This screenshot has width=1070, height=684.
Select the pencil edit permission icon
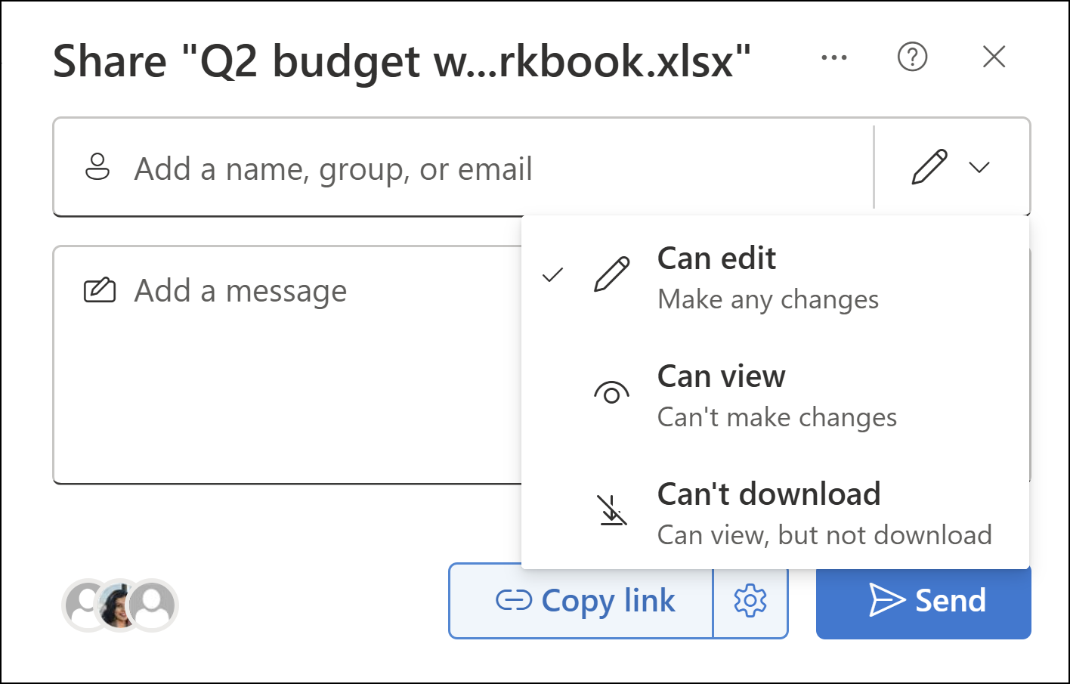coord(928,167)
